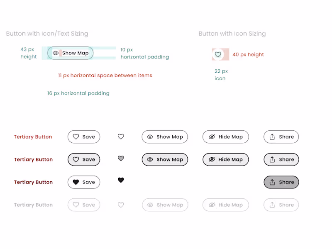Click the black heart inside the third-row Save button
The width and height of the screenshot is (332, 249).
coord(76,182)
